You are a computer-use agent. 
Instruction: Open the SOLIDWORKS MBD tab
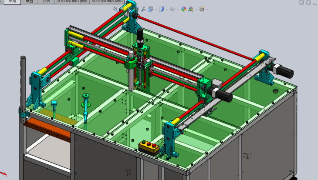click(107, 2)
